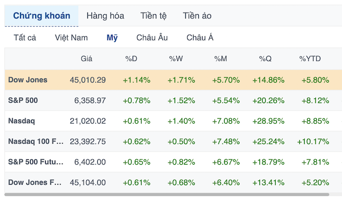Open the Nasdaq index link
This screenshot has width=342, height=202.
click(x=22, y=121)
